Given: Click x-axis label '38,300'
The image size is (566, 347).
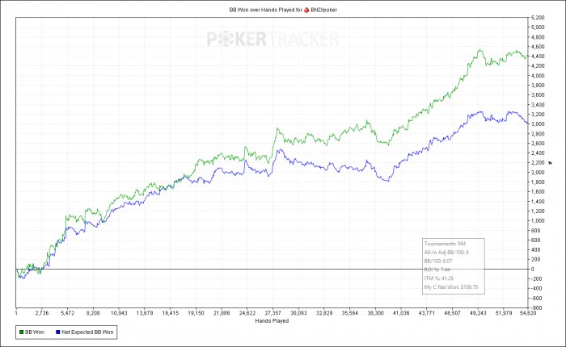Looking at the screenshot, I should [375, 313].
